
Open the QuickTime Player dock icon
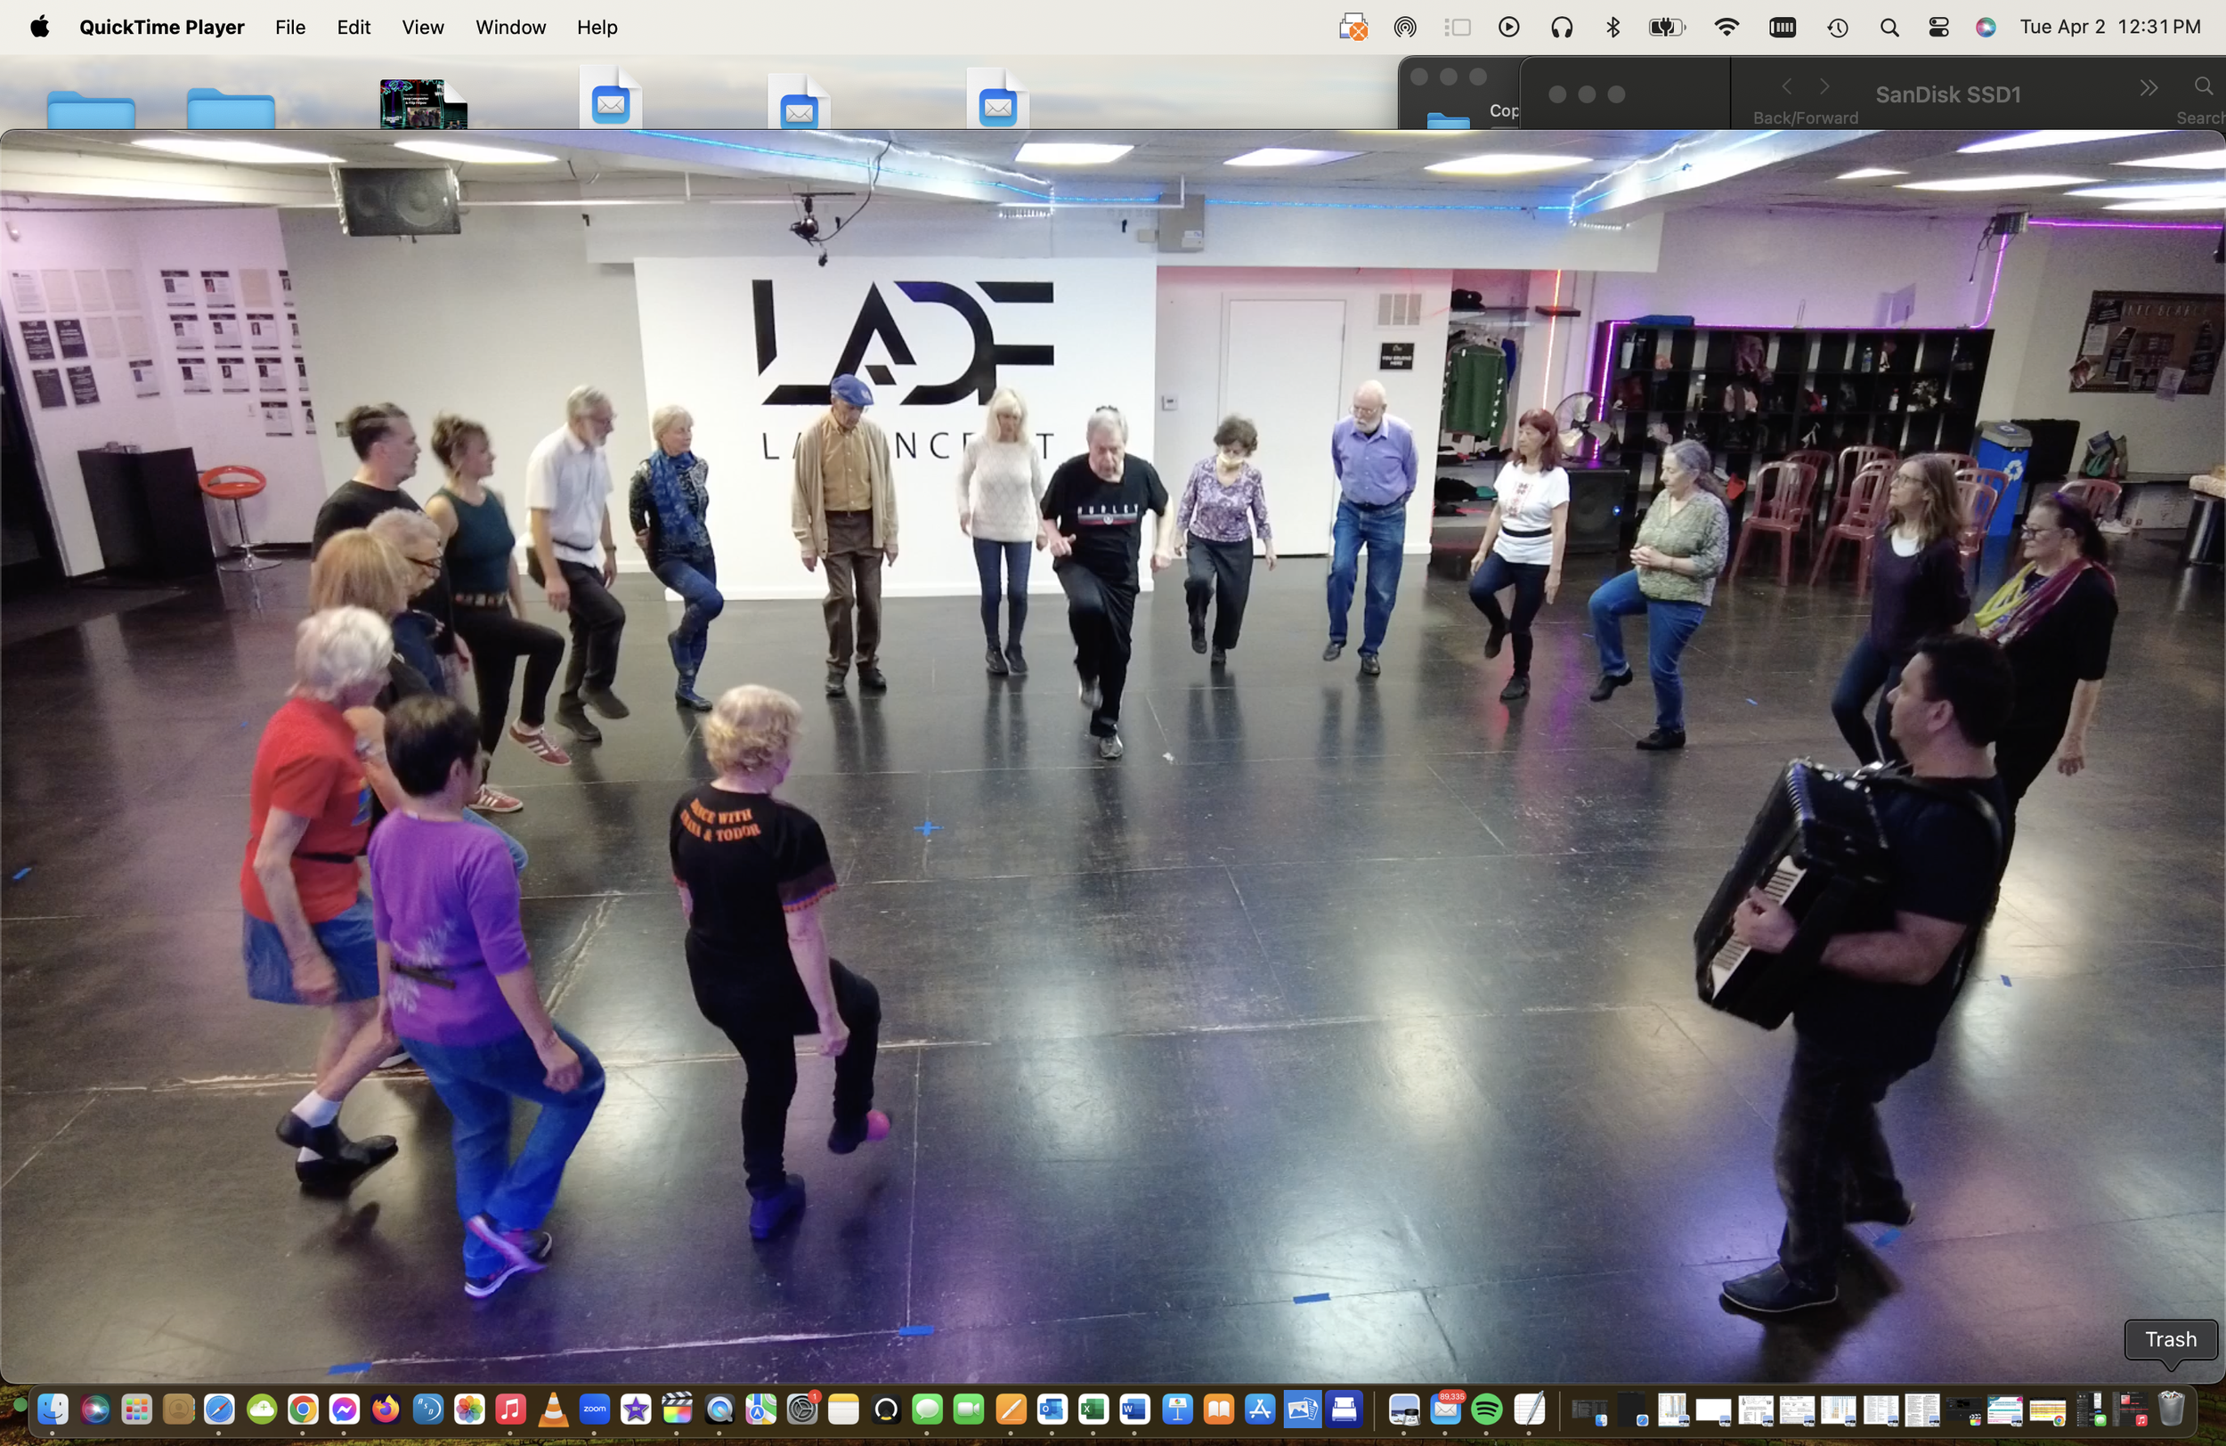coord(719,1409)
